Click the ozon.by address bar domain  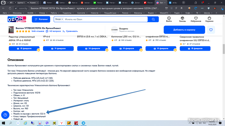click(23, 8)
